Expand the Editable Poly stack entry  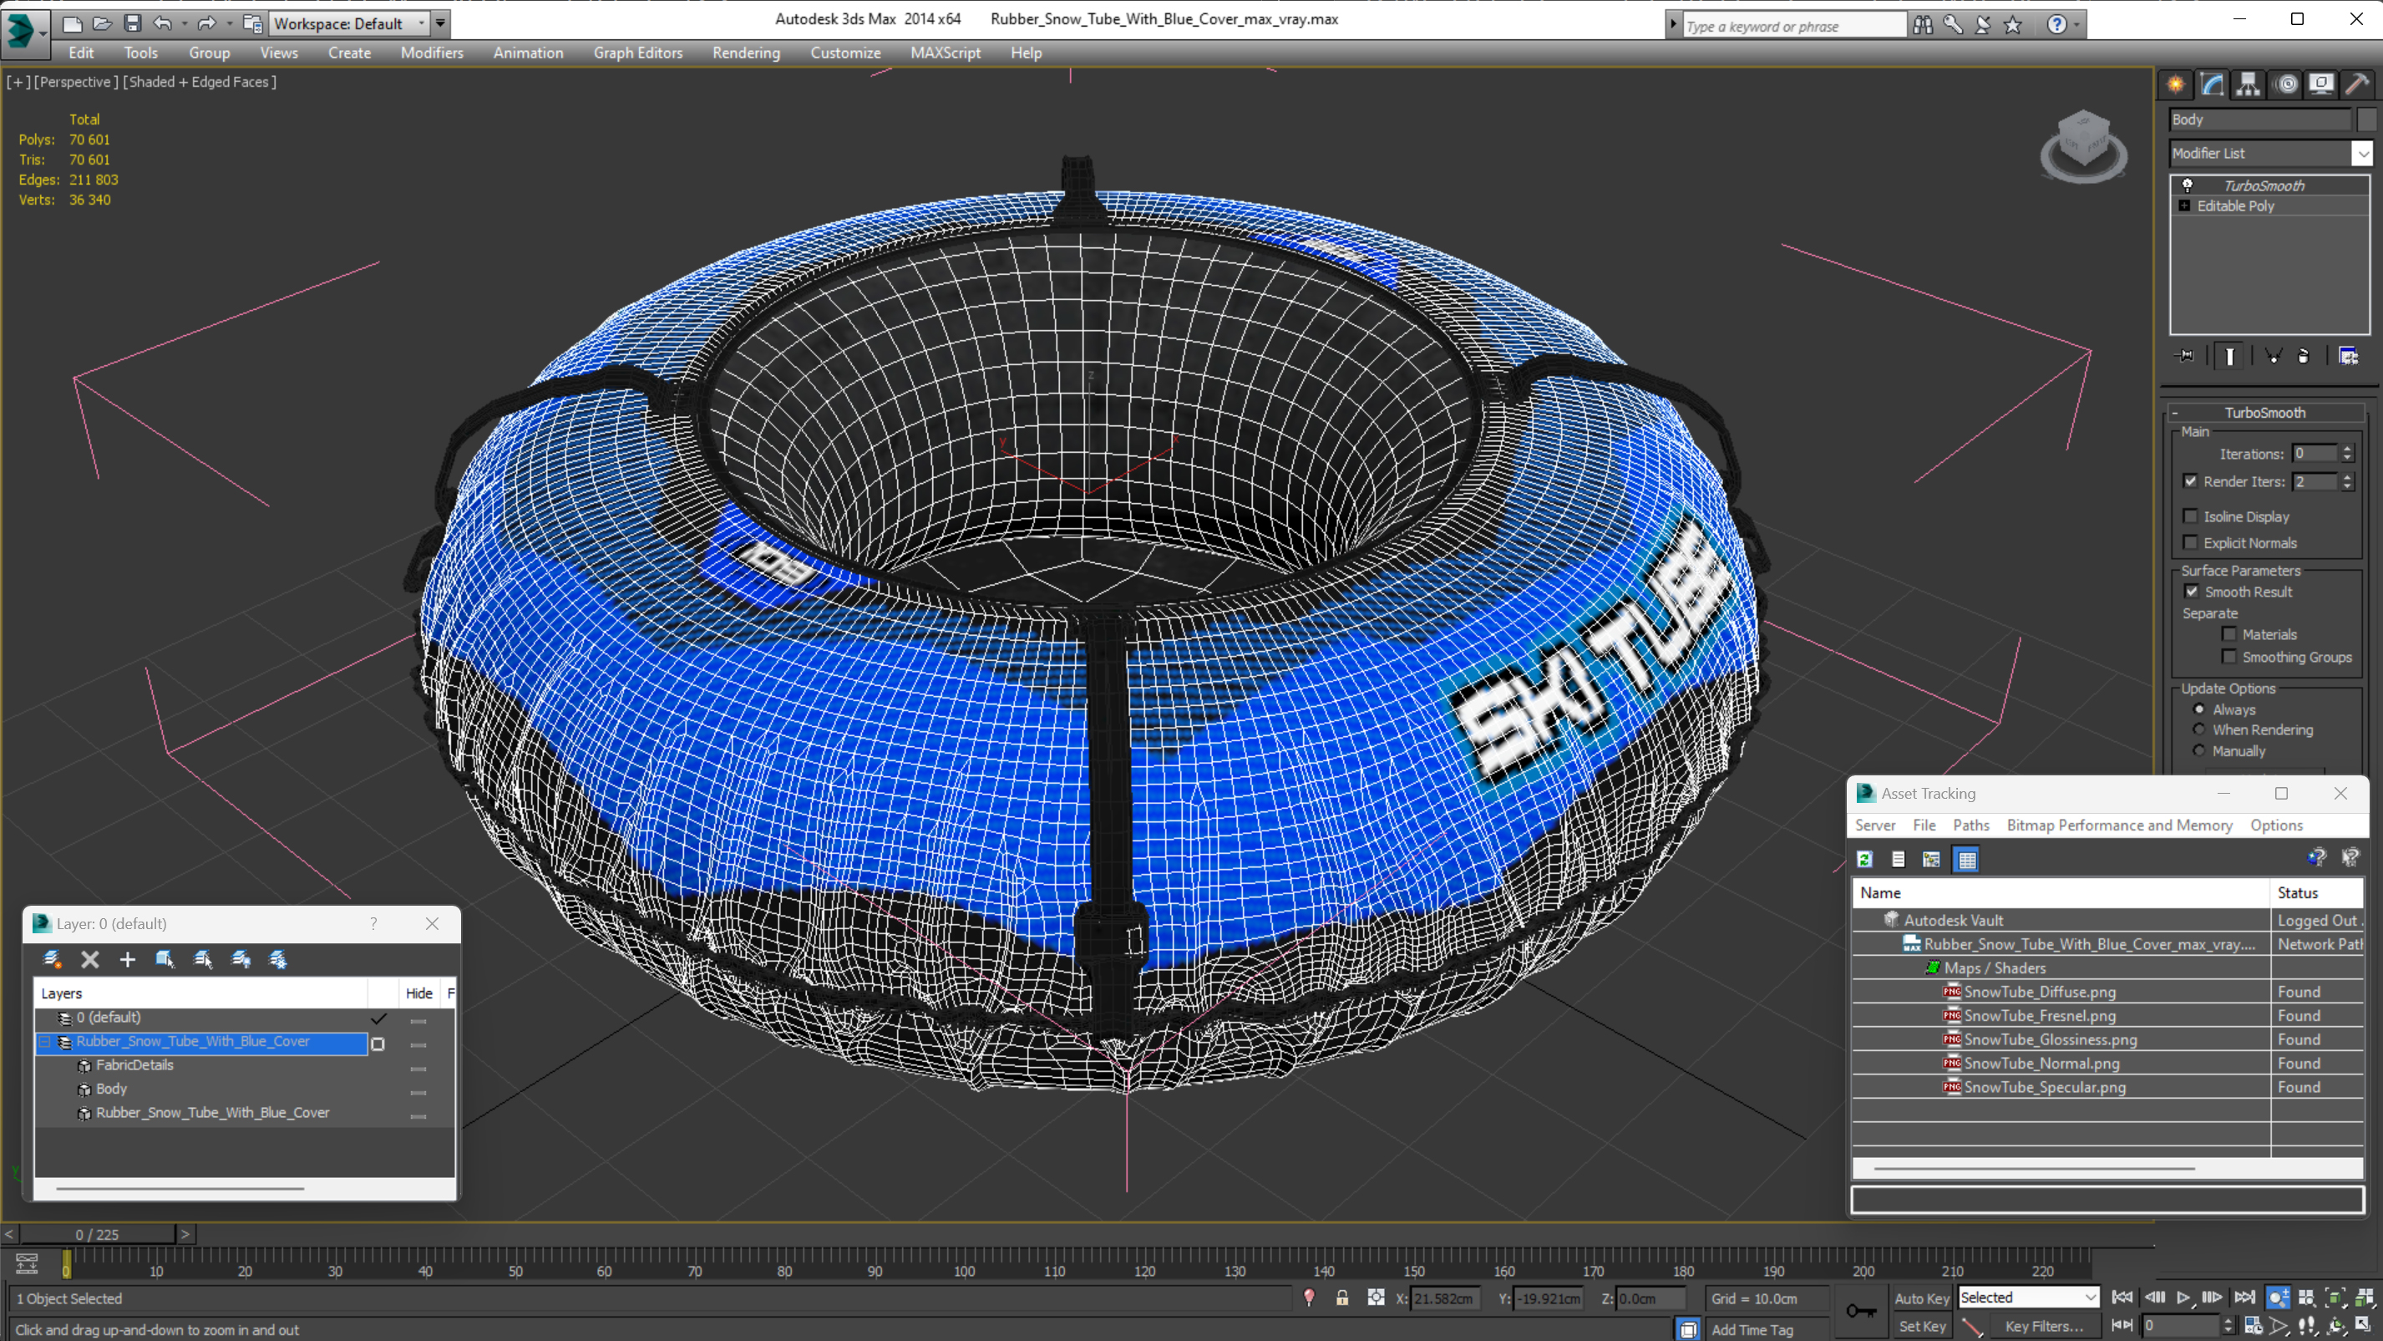pyautogui.click(x=2184, y=206)
